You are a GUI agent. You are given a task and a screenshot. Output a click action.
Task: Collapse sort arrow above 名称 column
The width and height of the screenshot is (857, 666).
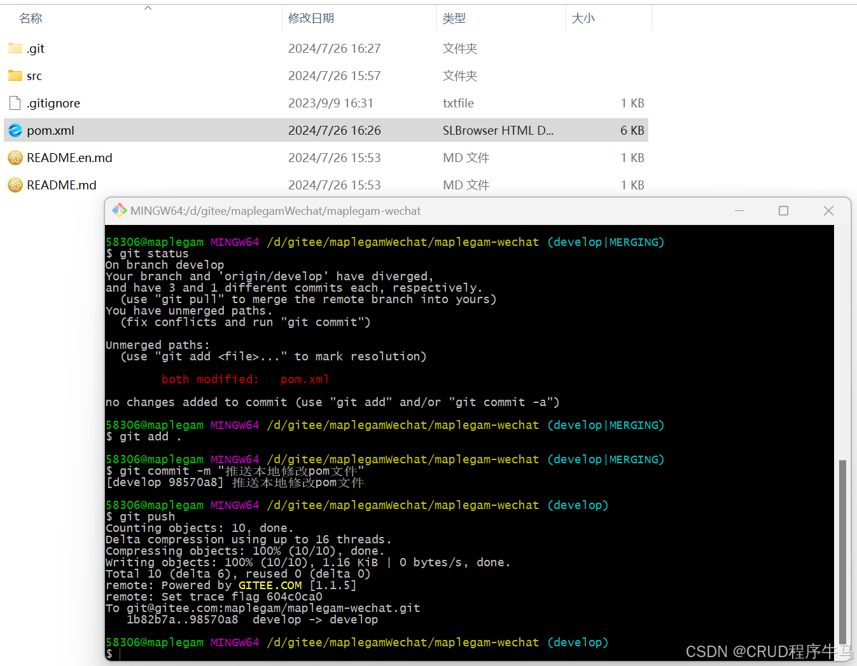click(148, 8)
